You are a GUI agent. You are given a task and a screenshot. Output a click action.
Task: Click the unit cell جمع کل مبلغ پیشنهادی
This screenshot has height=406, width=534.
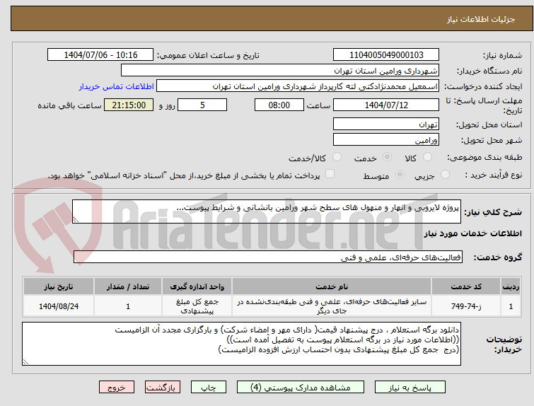(x=197, y=306)
